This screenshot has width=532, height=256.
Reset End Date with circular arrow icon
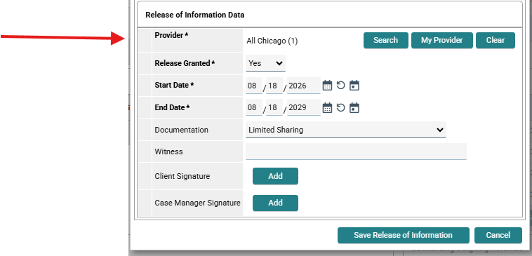[340, 108]
